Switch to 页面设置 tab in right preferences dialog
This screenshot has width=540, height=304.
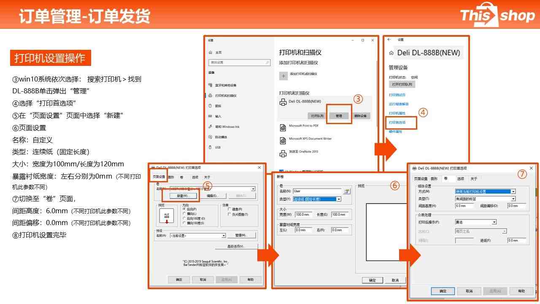421,179
